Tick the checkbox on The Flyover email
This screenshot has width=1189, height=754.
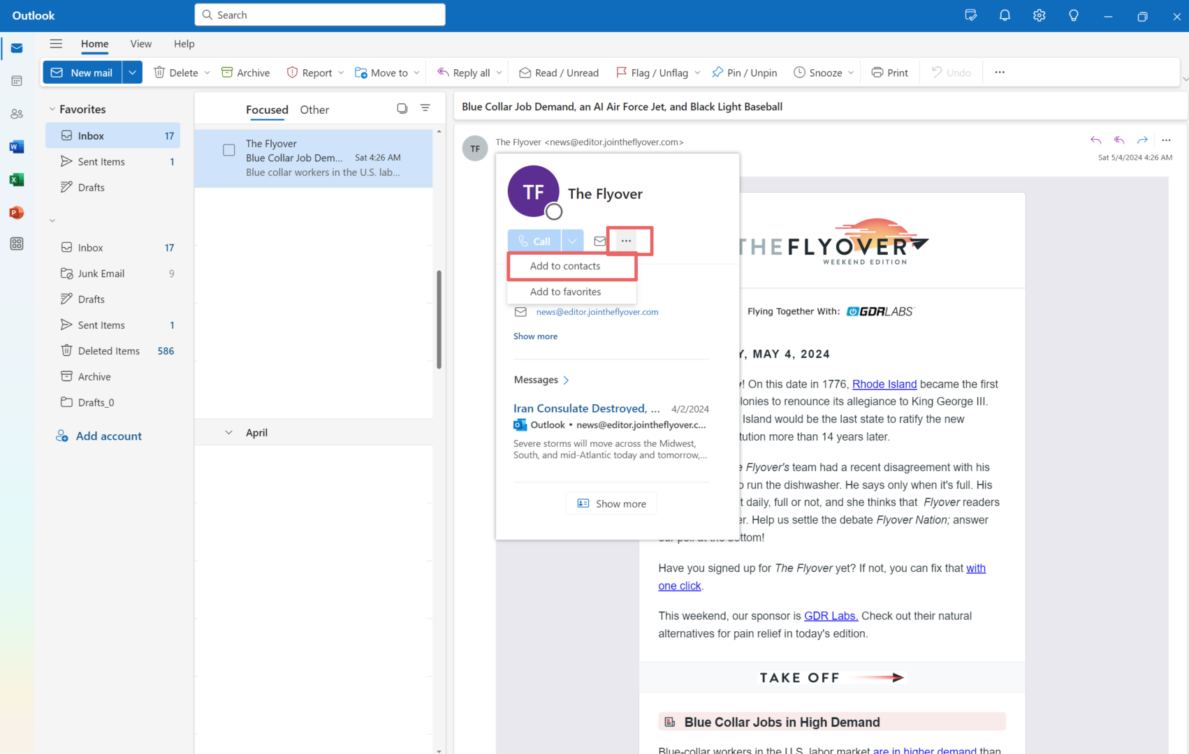[x=228, y=150]
